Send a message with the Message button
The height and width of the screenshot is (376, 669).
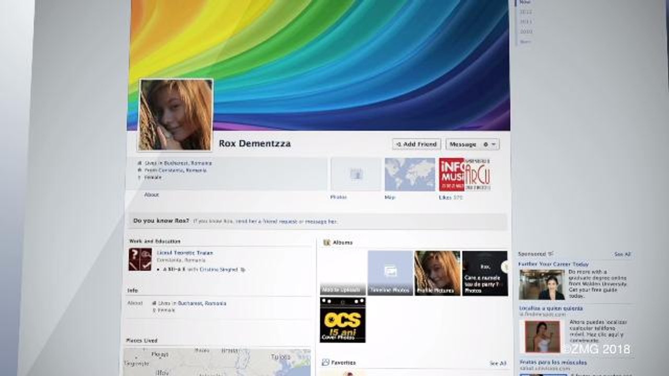click(x=463, y=144)
